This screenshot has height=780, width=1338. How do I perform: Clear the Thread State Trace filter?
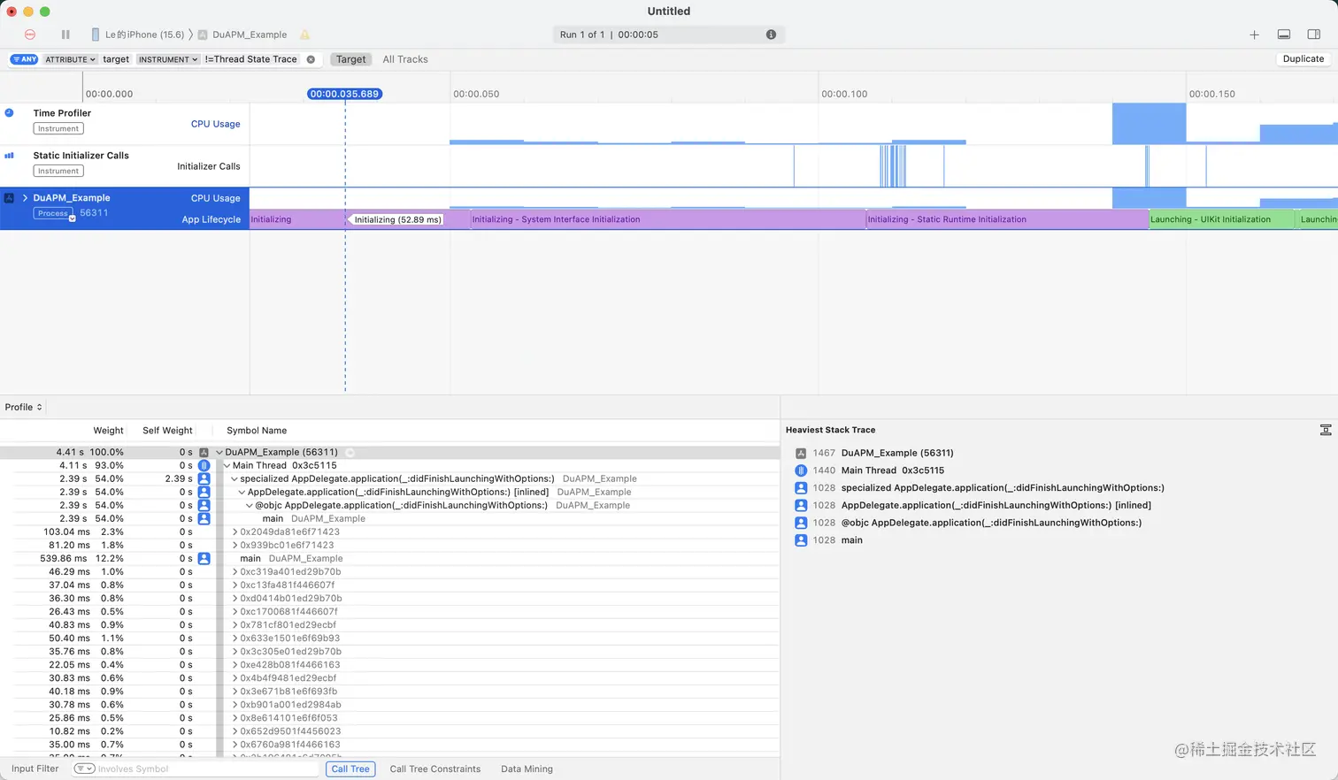pos(311,59)
